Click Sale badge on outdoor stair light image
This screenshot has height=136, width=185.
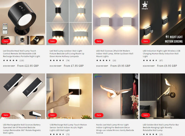[52, 41]
